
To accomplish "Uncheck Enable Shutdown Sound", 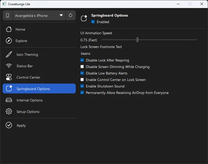I will click(x=82, y=86).
